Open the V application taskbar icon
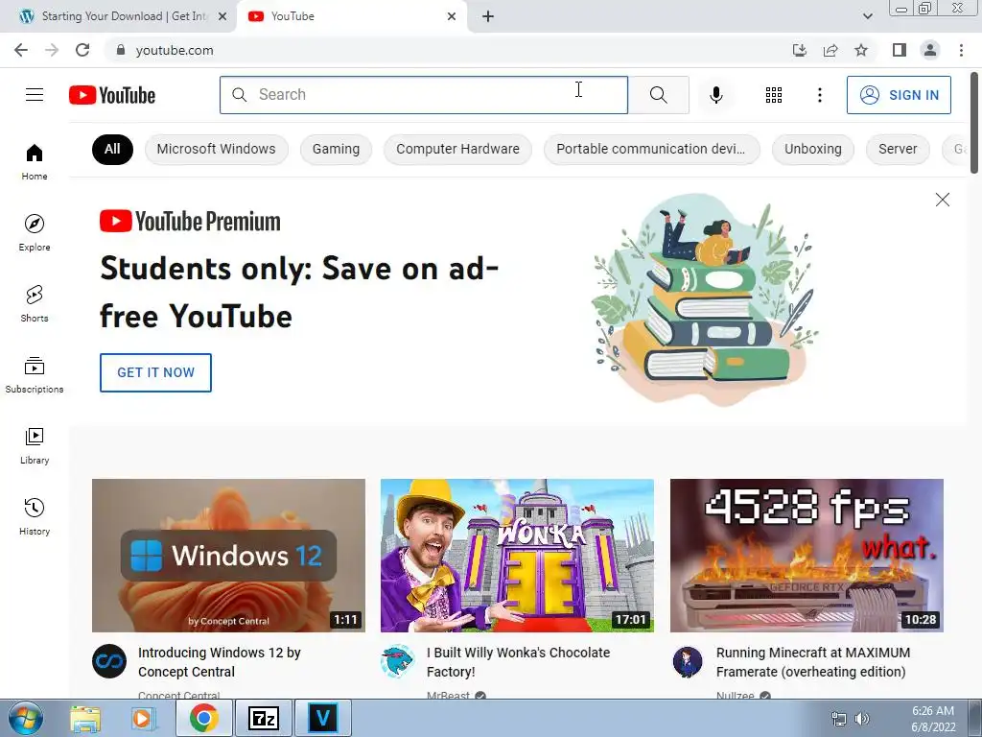The height and width of the screenshot is (737, 982). (x=323, y=718)
